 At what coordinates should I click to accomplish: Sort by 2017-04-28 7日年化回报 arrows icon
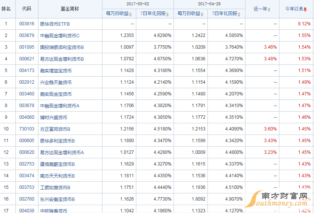click(239, 14)
